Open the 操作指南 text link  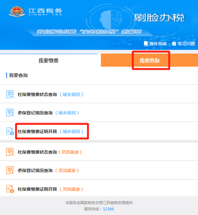point(158,44)
